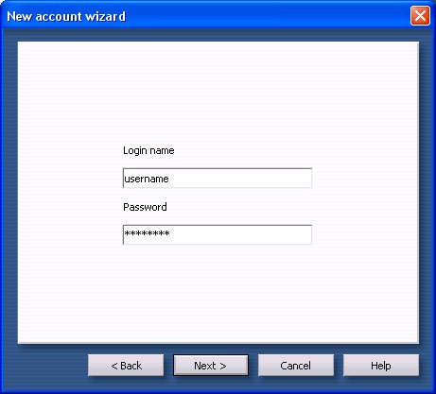Click the red X icon in title bar
The width and height of the screenshot is (436, 394).
[x=420, y=15]
